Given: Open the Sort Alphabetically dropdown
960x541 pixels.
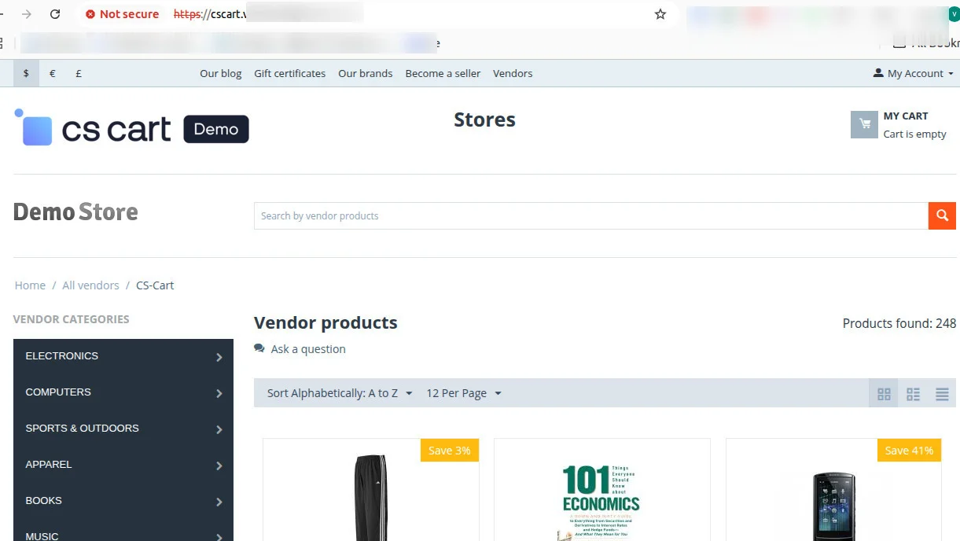Looking at the screenshot, I should (x=337, y=392).
